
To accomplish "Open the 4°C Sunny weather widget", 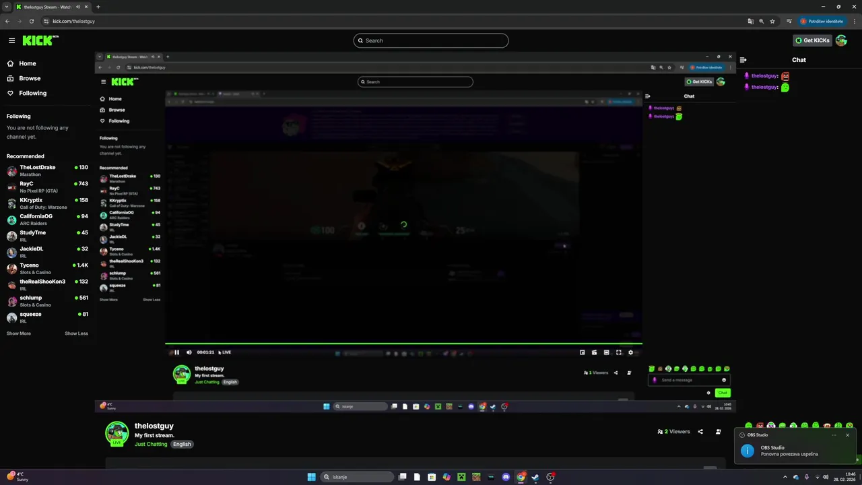I will 18,476.
